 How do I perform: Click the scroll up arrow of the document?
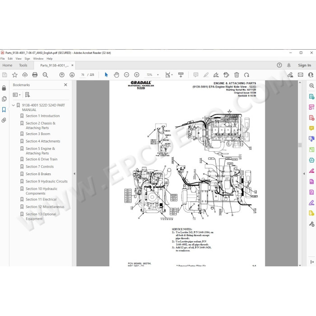[300, 83]
